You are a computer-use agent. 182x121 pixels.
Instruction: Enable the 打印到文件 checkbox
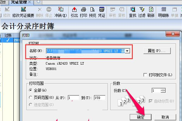[x=145, y=75]
